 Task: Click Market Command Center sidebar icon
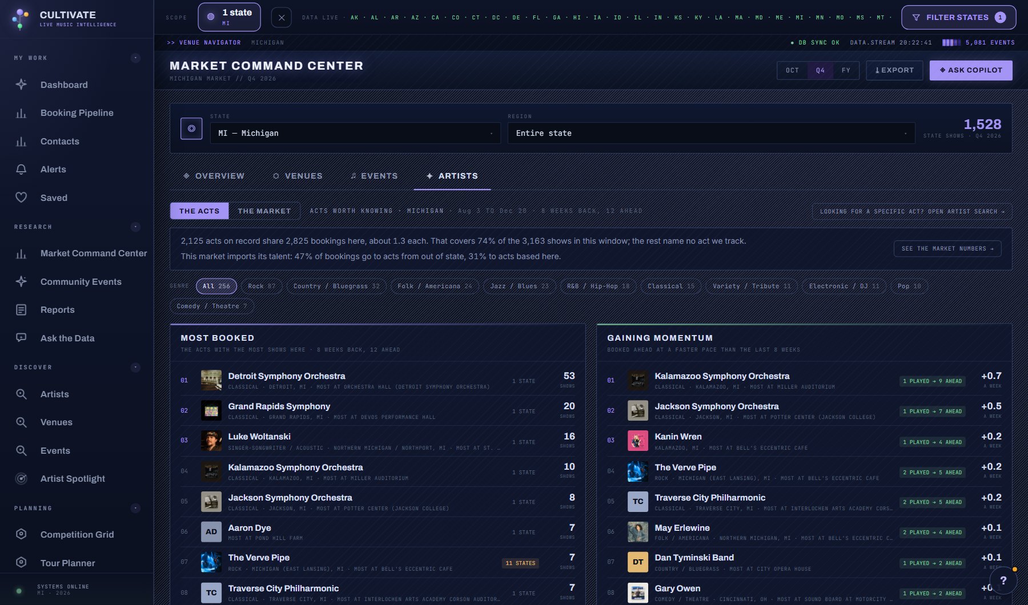pyautogui.click(x=21, y=253)
